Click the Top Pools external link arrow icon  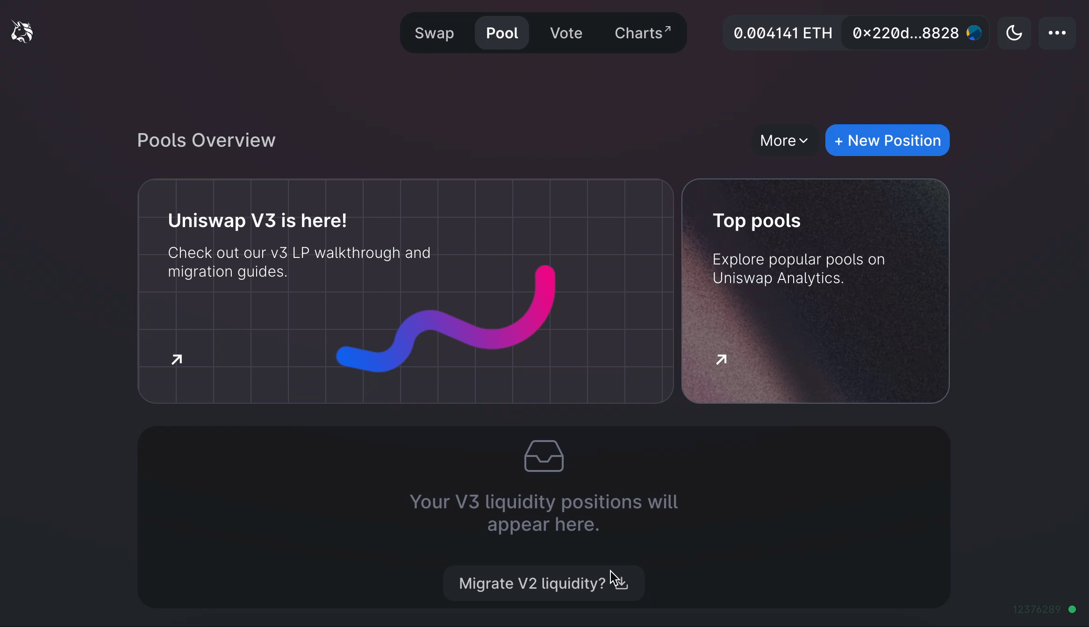point(722,359)
